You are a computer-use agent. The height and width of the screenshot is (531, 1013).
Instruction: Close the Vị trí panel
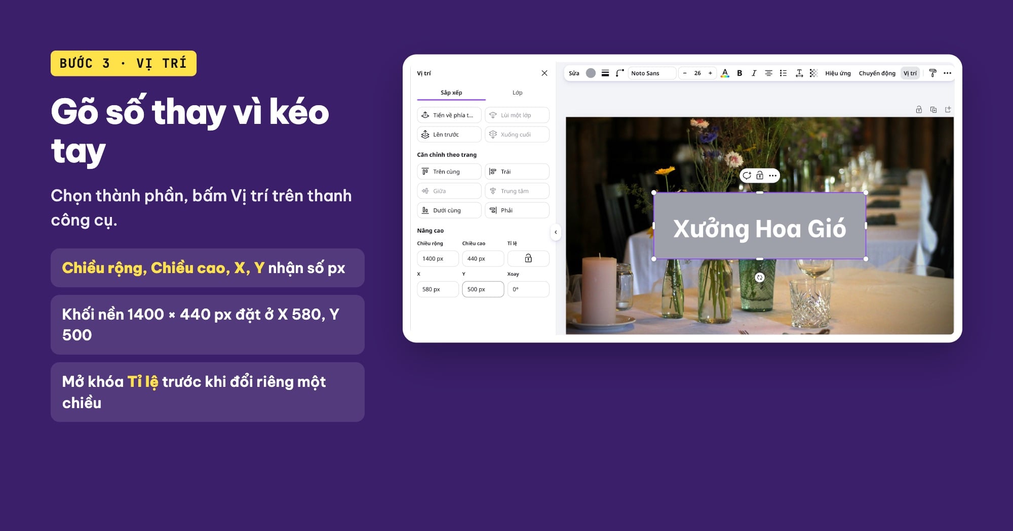click(x=544, y=73)
